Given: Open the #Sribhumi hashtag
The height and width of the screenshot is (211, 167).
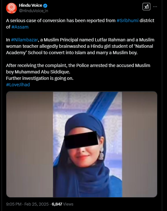Looking at the screenshot, I should (x=127, y=21).
